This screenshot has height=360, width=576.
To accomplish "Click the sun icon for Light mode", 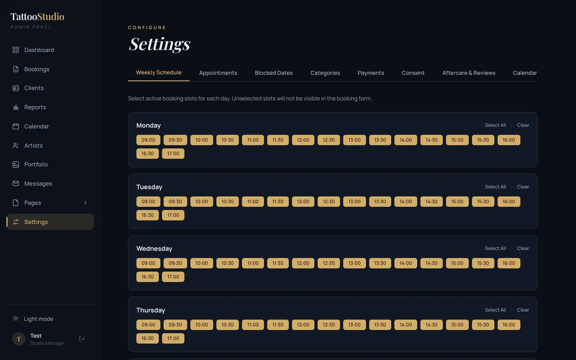I will click(x=15, y=319).
